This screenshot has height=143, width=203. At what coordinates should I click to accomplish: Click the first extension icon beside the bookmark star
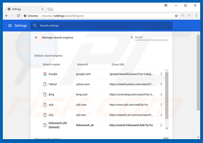(x=183, y=16)
